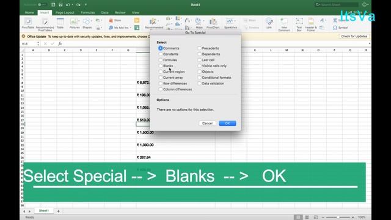Open the Home ribbon tab

(x=29, y=12)
